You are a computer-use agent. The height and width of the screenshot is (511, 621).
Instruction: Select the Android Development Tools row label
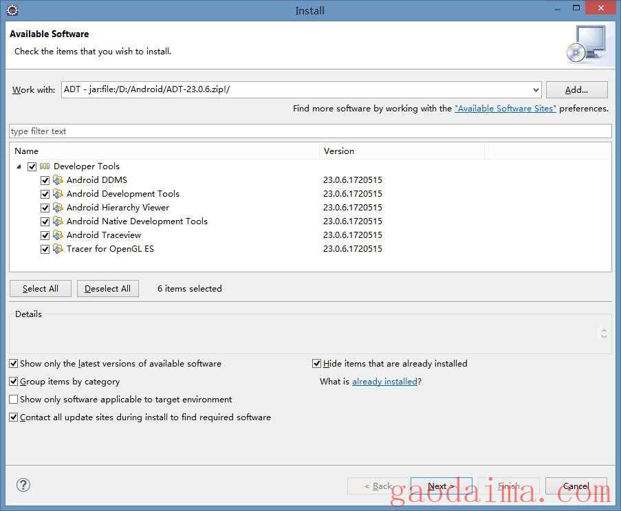123,194
